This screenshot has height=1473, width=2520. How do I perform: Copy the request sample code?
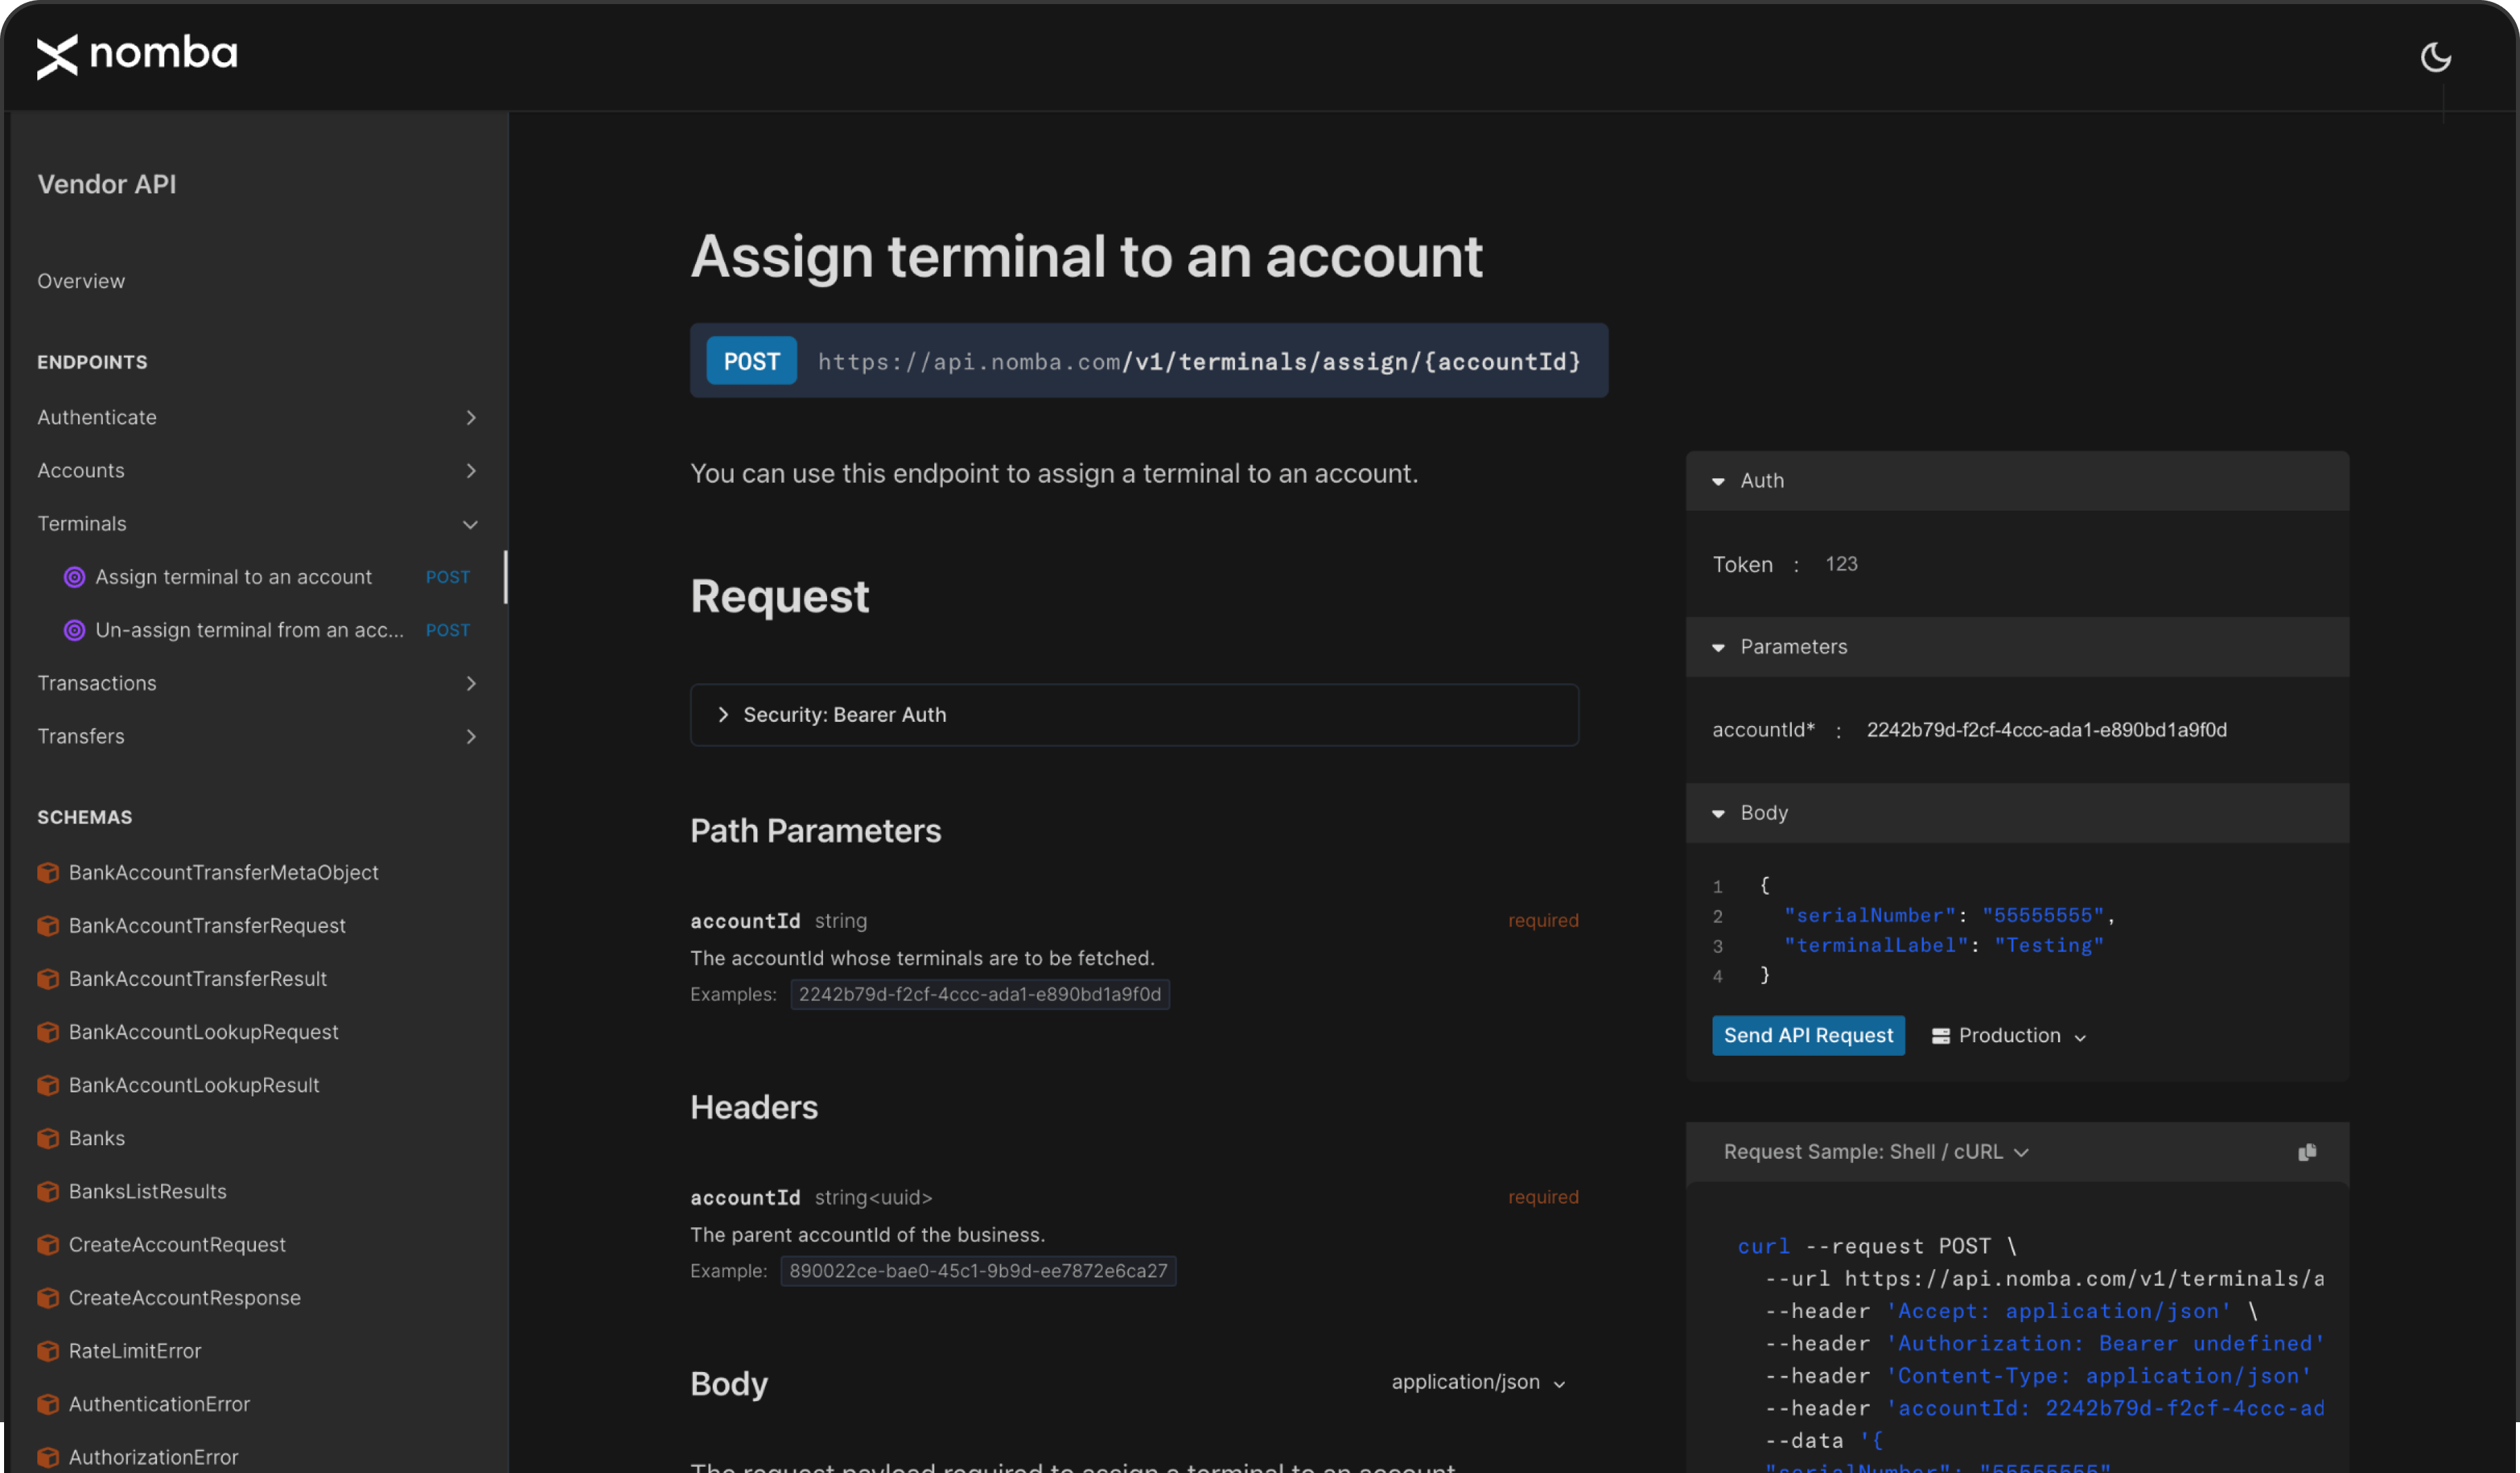2306,1152
